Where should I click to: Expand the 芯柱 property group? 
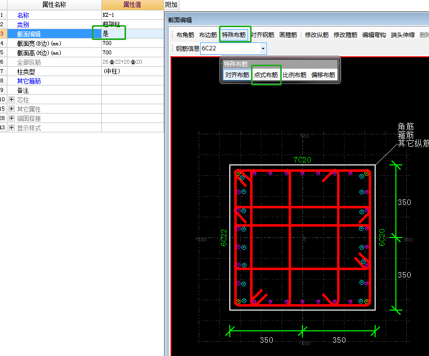point(11,100)
